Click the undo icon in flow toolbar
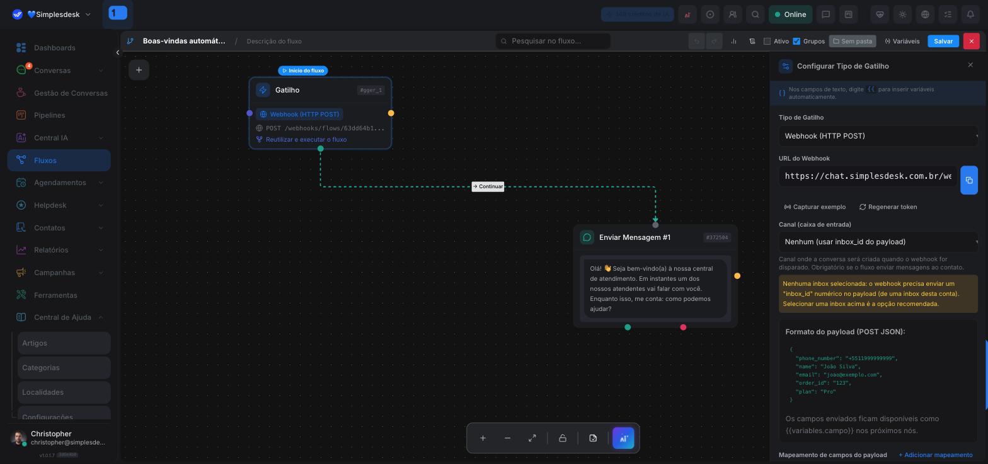988x464 pixels. click(696, 42)
